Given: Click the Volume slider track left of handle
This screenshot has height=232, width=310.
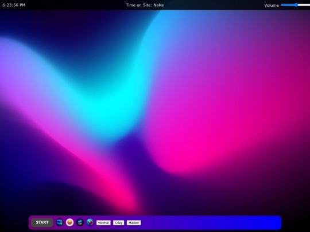Looking at the screenshot, I should pyautogui.click(x=288, y=5).
